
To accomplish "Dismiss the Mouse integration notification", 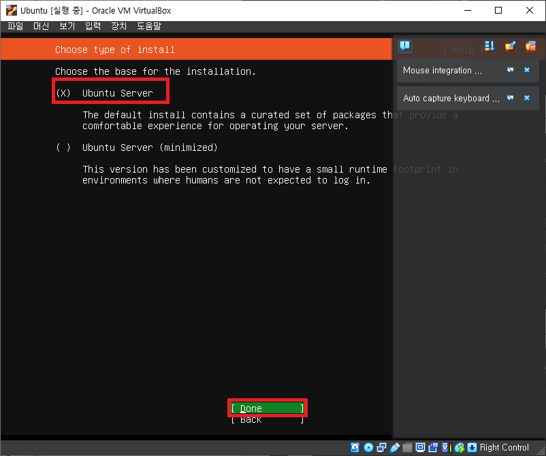I will 527,70.
